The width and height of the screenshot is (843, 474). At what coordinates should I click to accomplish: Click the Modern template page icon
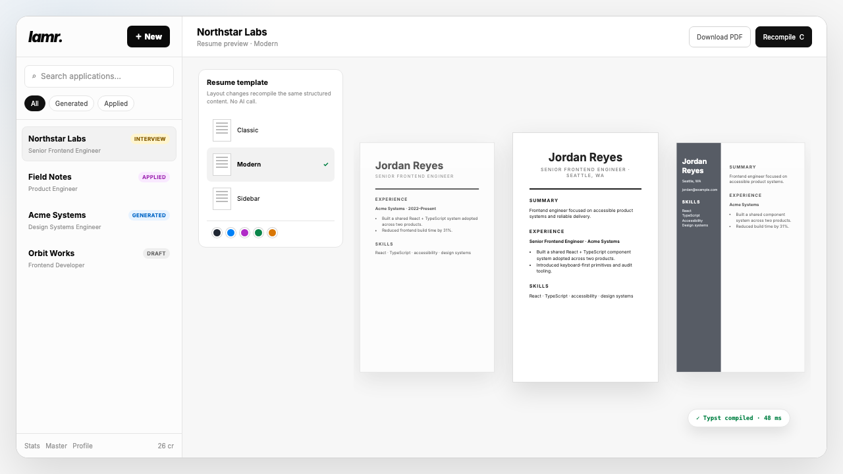[x=222, y=165]
